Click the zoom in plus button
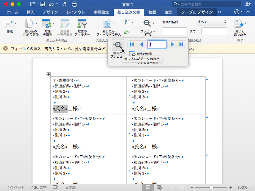This screenshot has height=191, width=255. (x=230, y=187)
